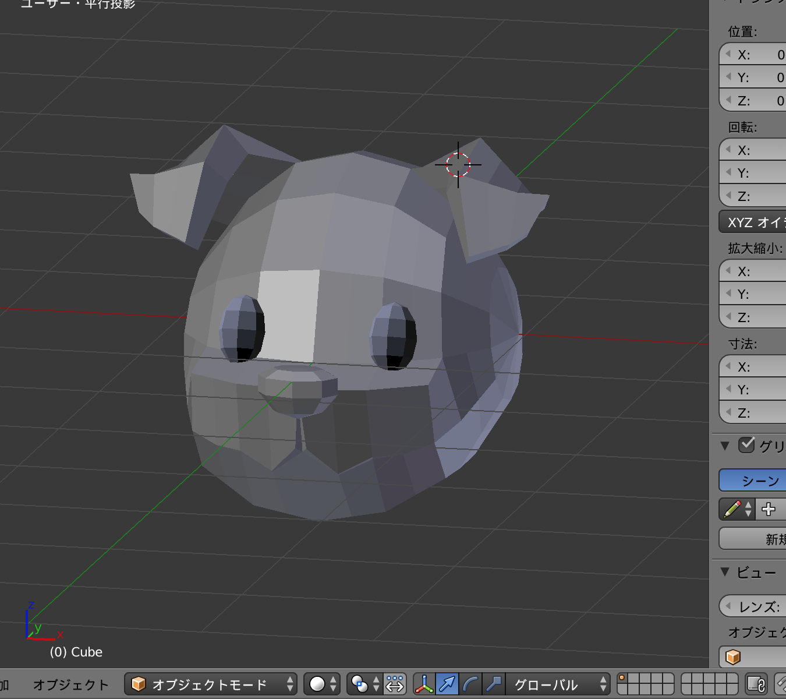Open the オブジェクト menu
786x699 pixels.
click(70, 684)
